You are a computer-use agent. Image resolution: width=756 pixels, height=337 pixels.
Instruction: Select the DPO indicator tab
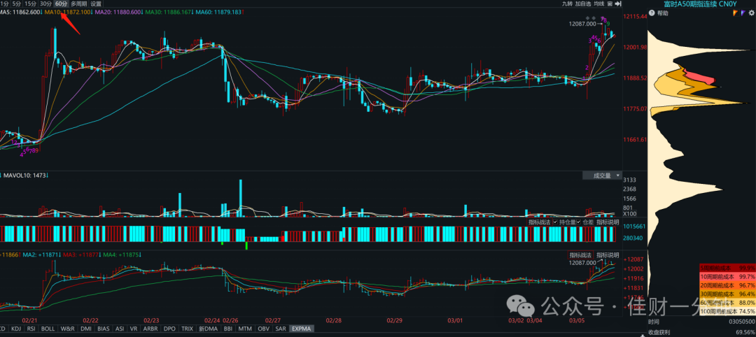[169, 329]
